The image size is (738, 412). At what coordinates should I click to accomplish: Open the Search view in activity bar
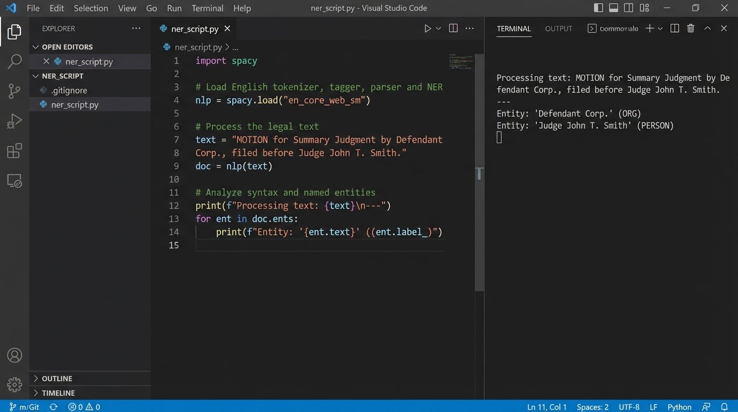click(14, 62)
